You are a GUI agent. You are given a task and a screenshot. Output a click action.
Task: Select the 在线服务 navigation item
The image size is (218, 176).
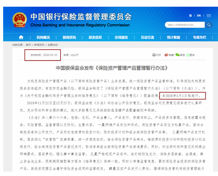click(x=121, y=37)
